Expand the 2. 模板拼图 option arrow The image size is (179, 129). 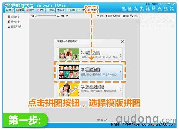coord(121,72)
